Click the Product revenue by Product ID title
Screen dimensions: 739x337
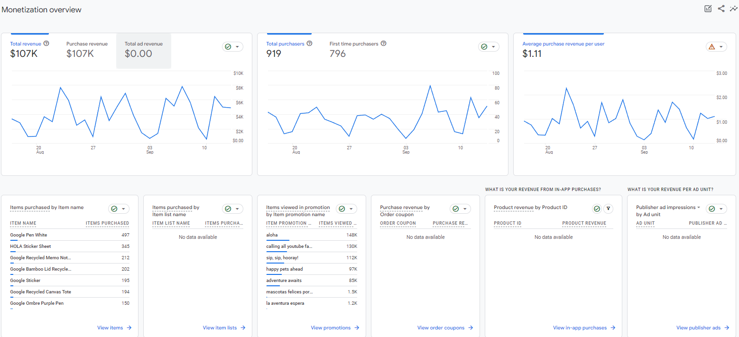click(531, 208)
